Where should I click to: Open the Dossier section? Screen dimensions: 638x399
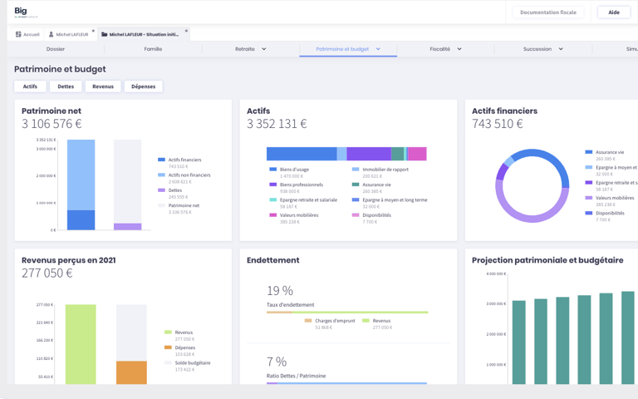coord(56,49)
